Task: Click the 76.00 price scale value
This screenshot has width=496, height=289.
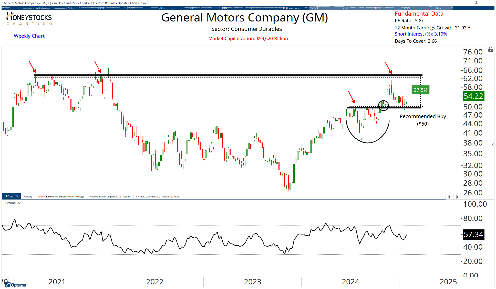Action: pos(473,52)
